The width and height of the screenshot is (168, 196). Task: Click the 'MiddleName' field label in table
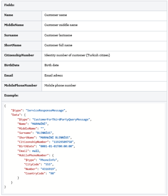coord(14,25)
